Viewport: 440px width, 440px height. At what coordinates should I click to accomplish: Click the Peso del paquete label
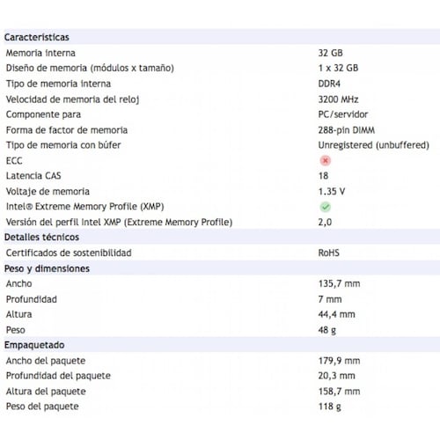[42, 407]
